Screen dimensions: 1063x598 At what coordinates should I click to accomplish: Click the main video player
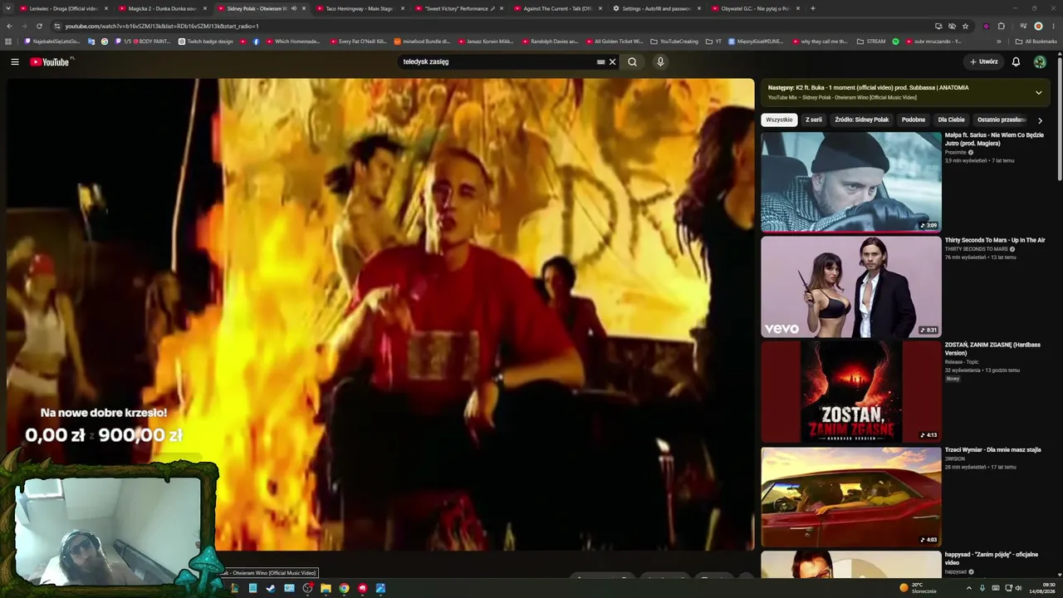(380, 314)
